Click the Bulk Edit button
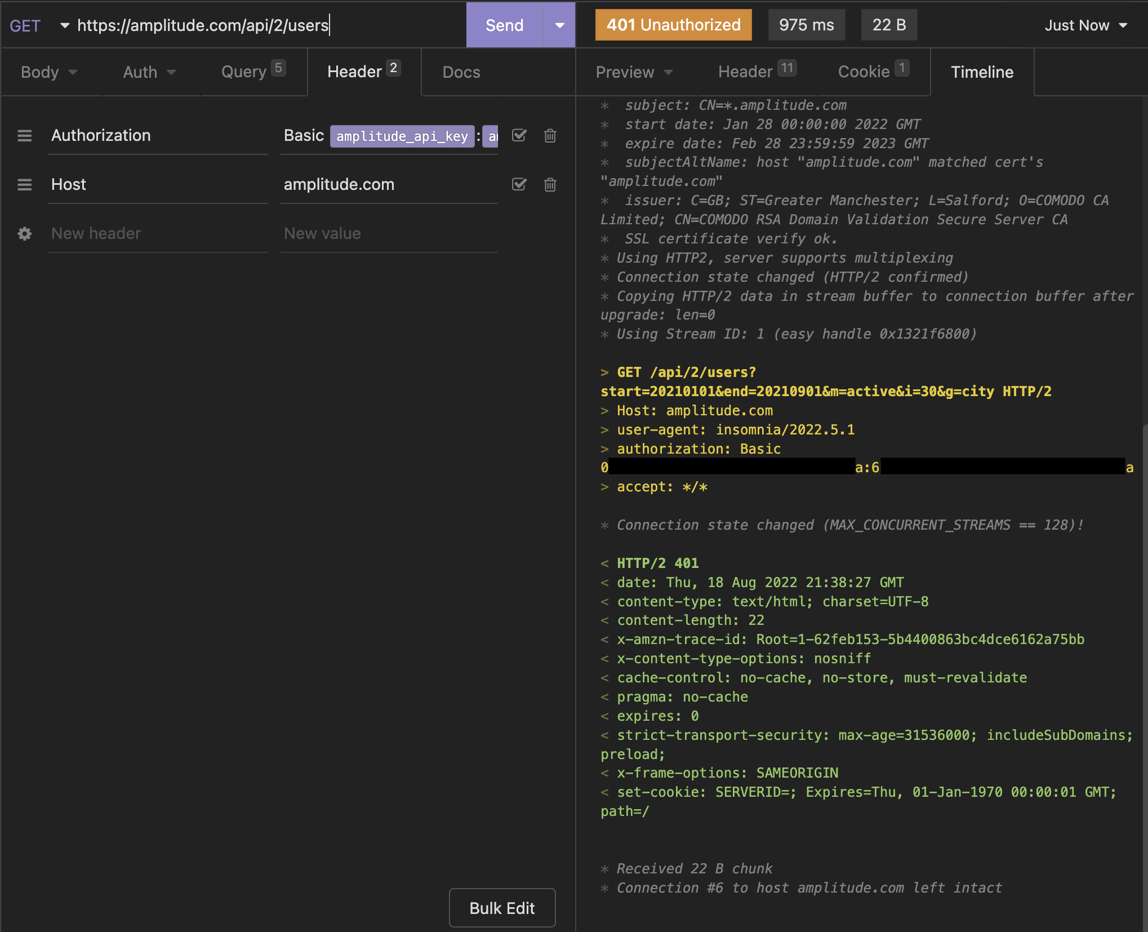Screen dimensions: 1148x932 coord(502,908)
